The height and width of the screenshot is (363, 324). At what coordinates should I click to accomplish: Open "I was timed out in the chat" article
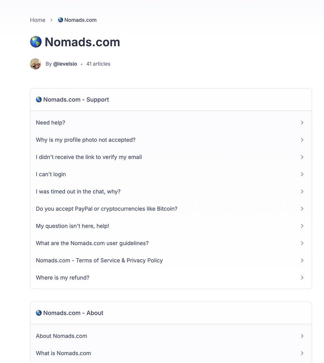(78, 192)
